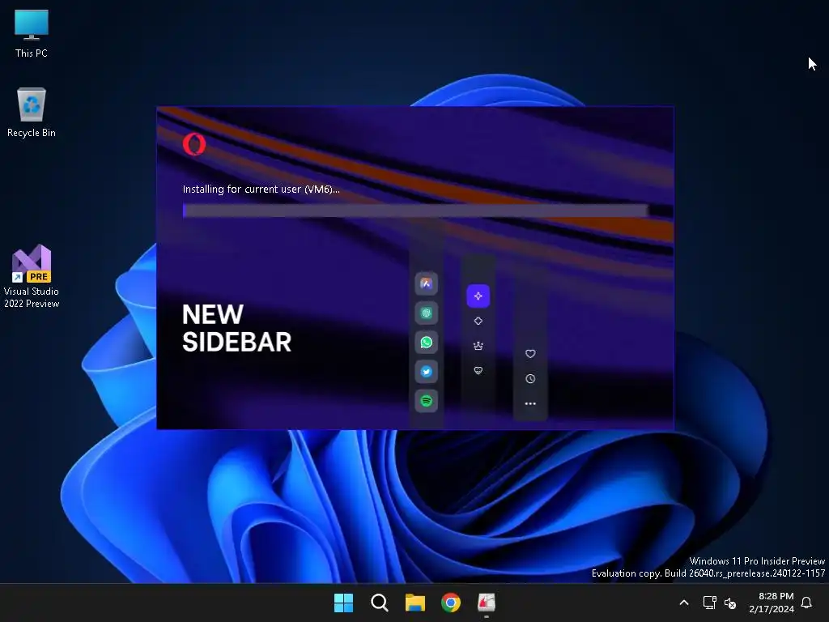Click the clock history icon in right sidebar

[530, 379]
